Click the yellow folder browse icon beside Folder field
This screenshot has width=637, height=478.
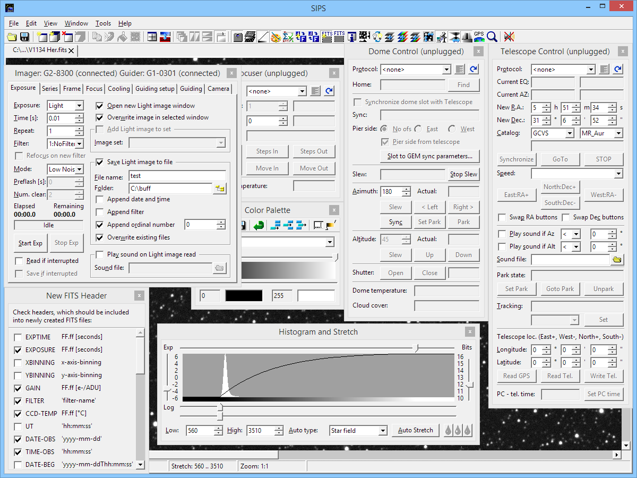(219, 189)
